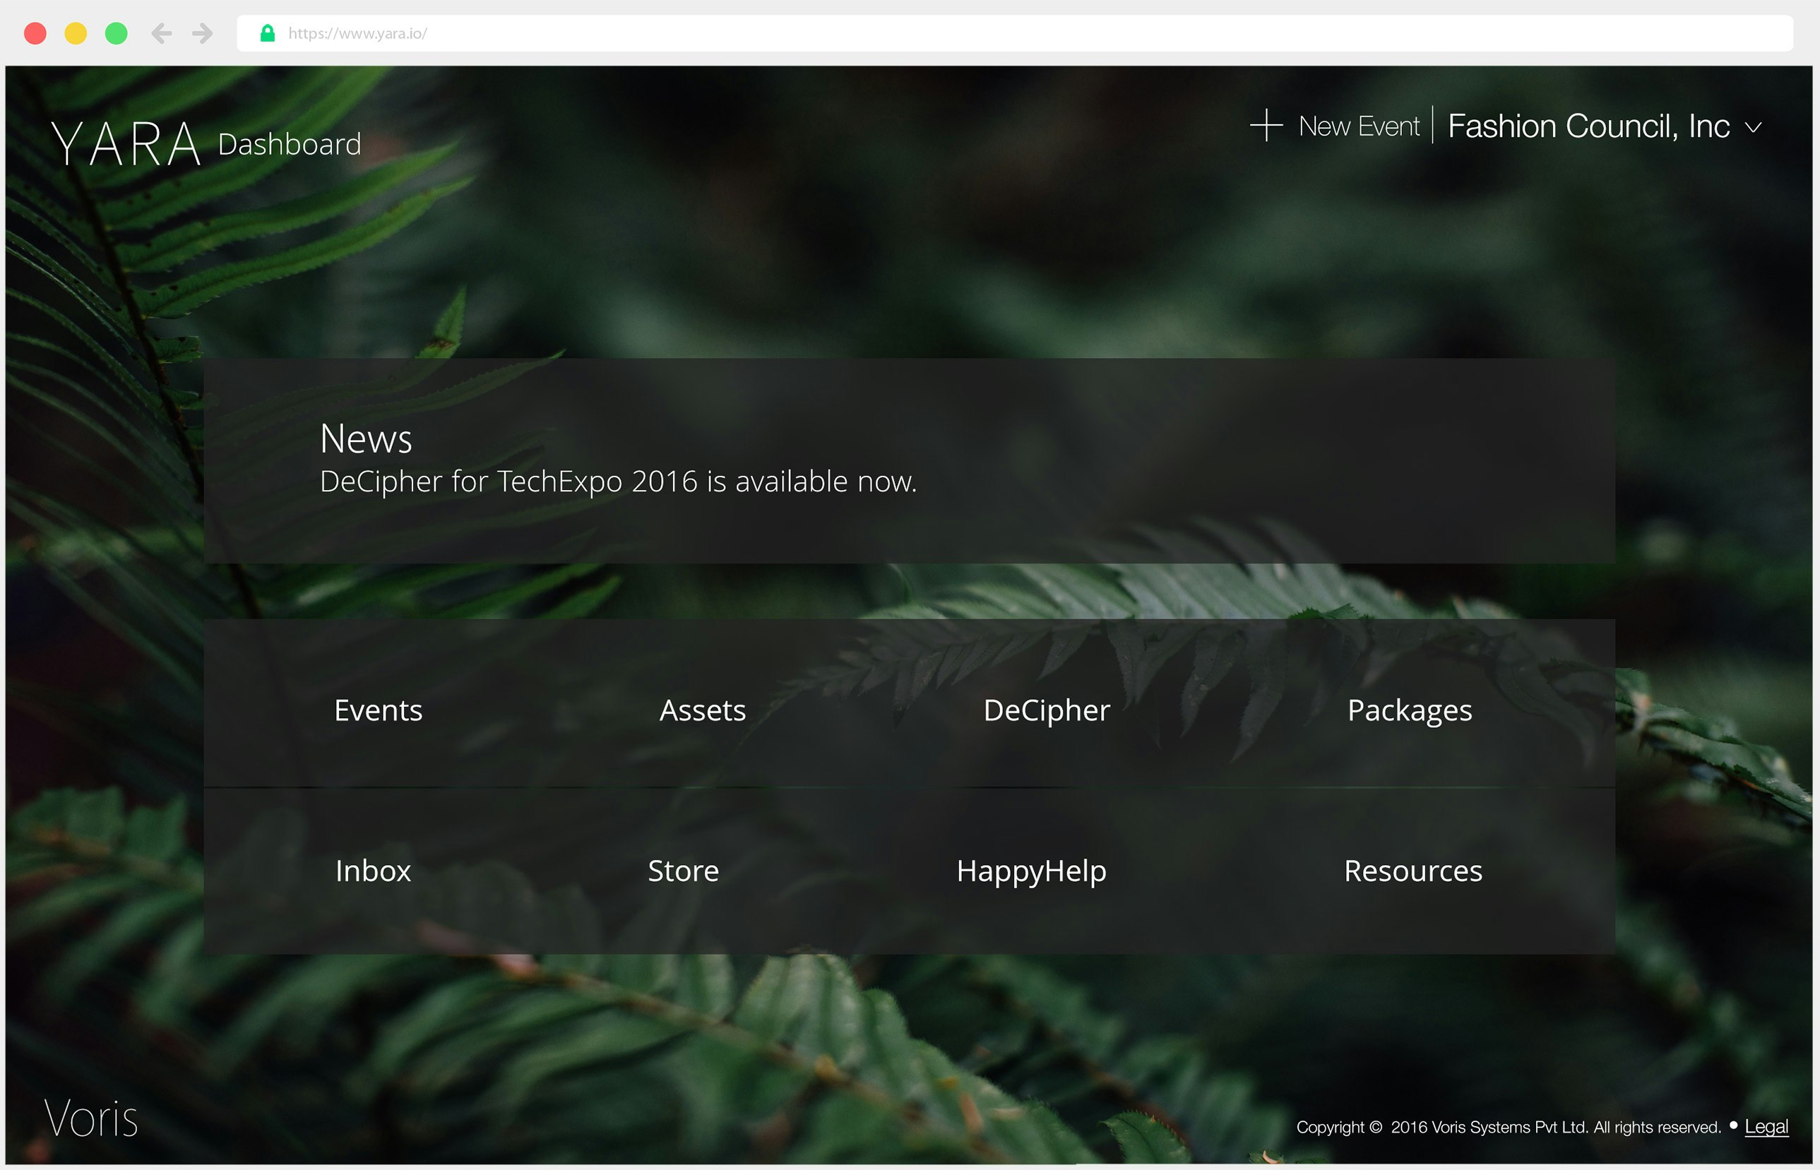Screen dimensions: 1820x1170
Task: Expand the Fashion Council, Inc chevron
Action: (1753, 128)
